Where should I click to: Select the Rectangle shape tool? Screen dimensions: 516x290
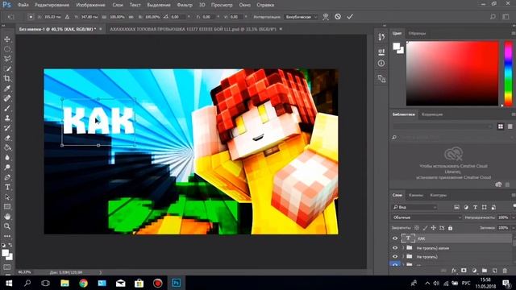pyautogui.click(x=7, y=207)
